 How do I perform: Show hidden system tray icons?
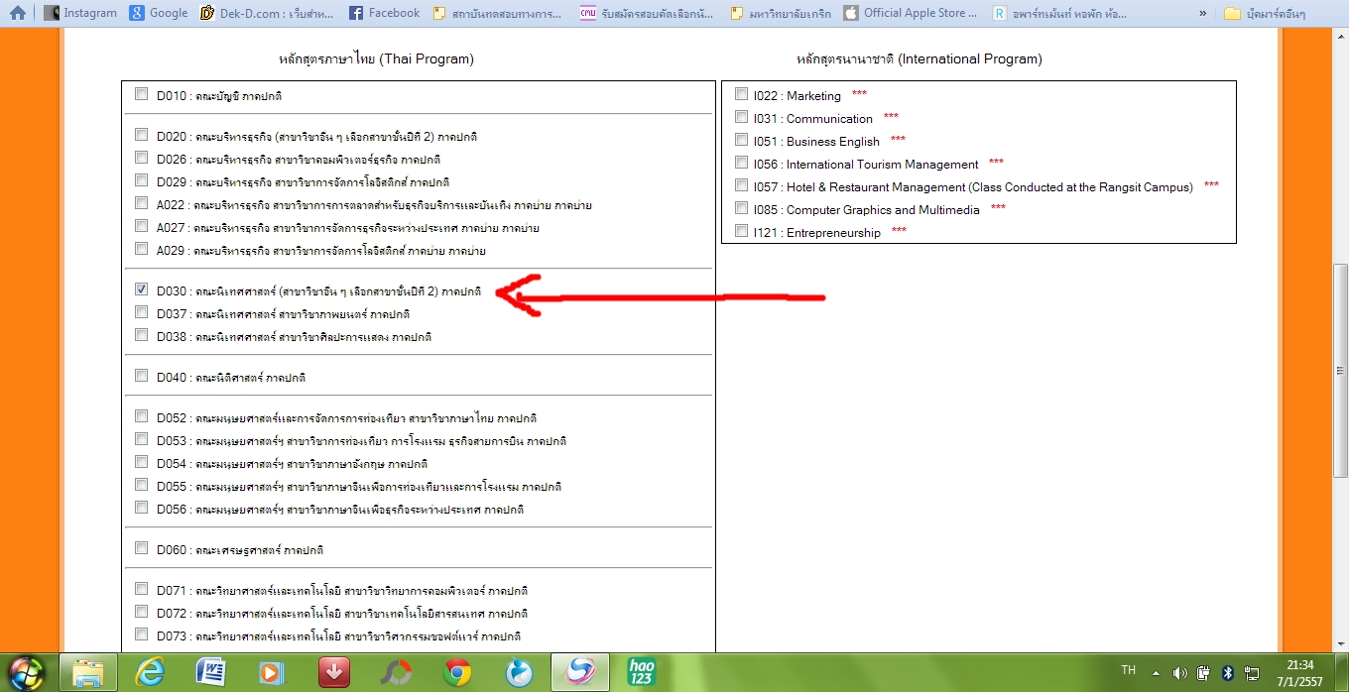click(1158, 672)
